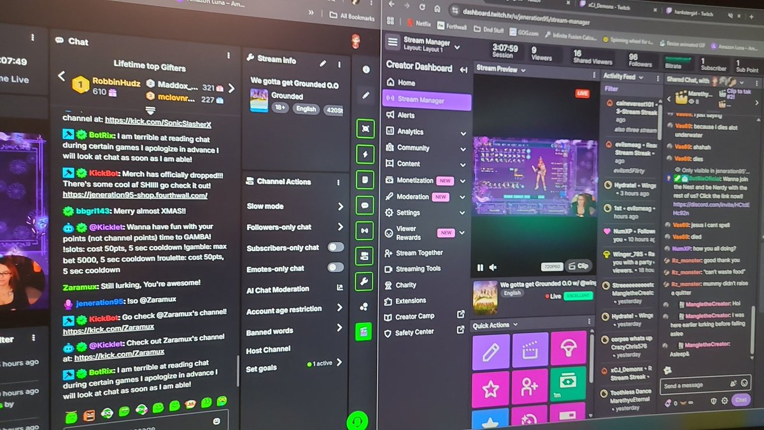Screen dimensions: 764x430
Task: Select Stream Manager in the sidebar
Action: [x=427, y=100]
